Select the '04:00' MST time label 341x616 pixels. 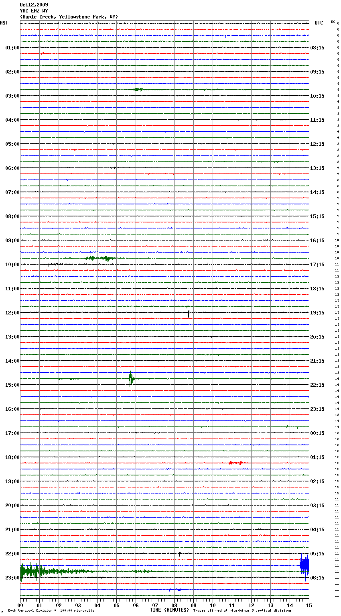tap(12, 120)
